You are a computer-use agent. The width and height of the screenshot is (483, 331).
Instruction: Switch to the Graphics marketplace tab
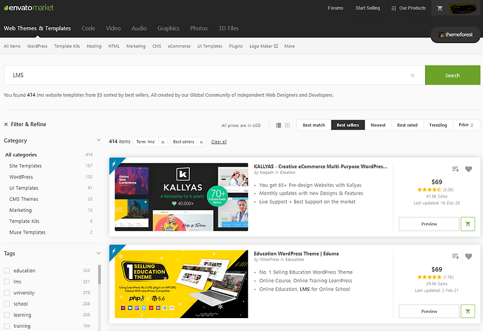coord(168,28)
